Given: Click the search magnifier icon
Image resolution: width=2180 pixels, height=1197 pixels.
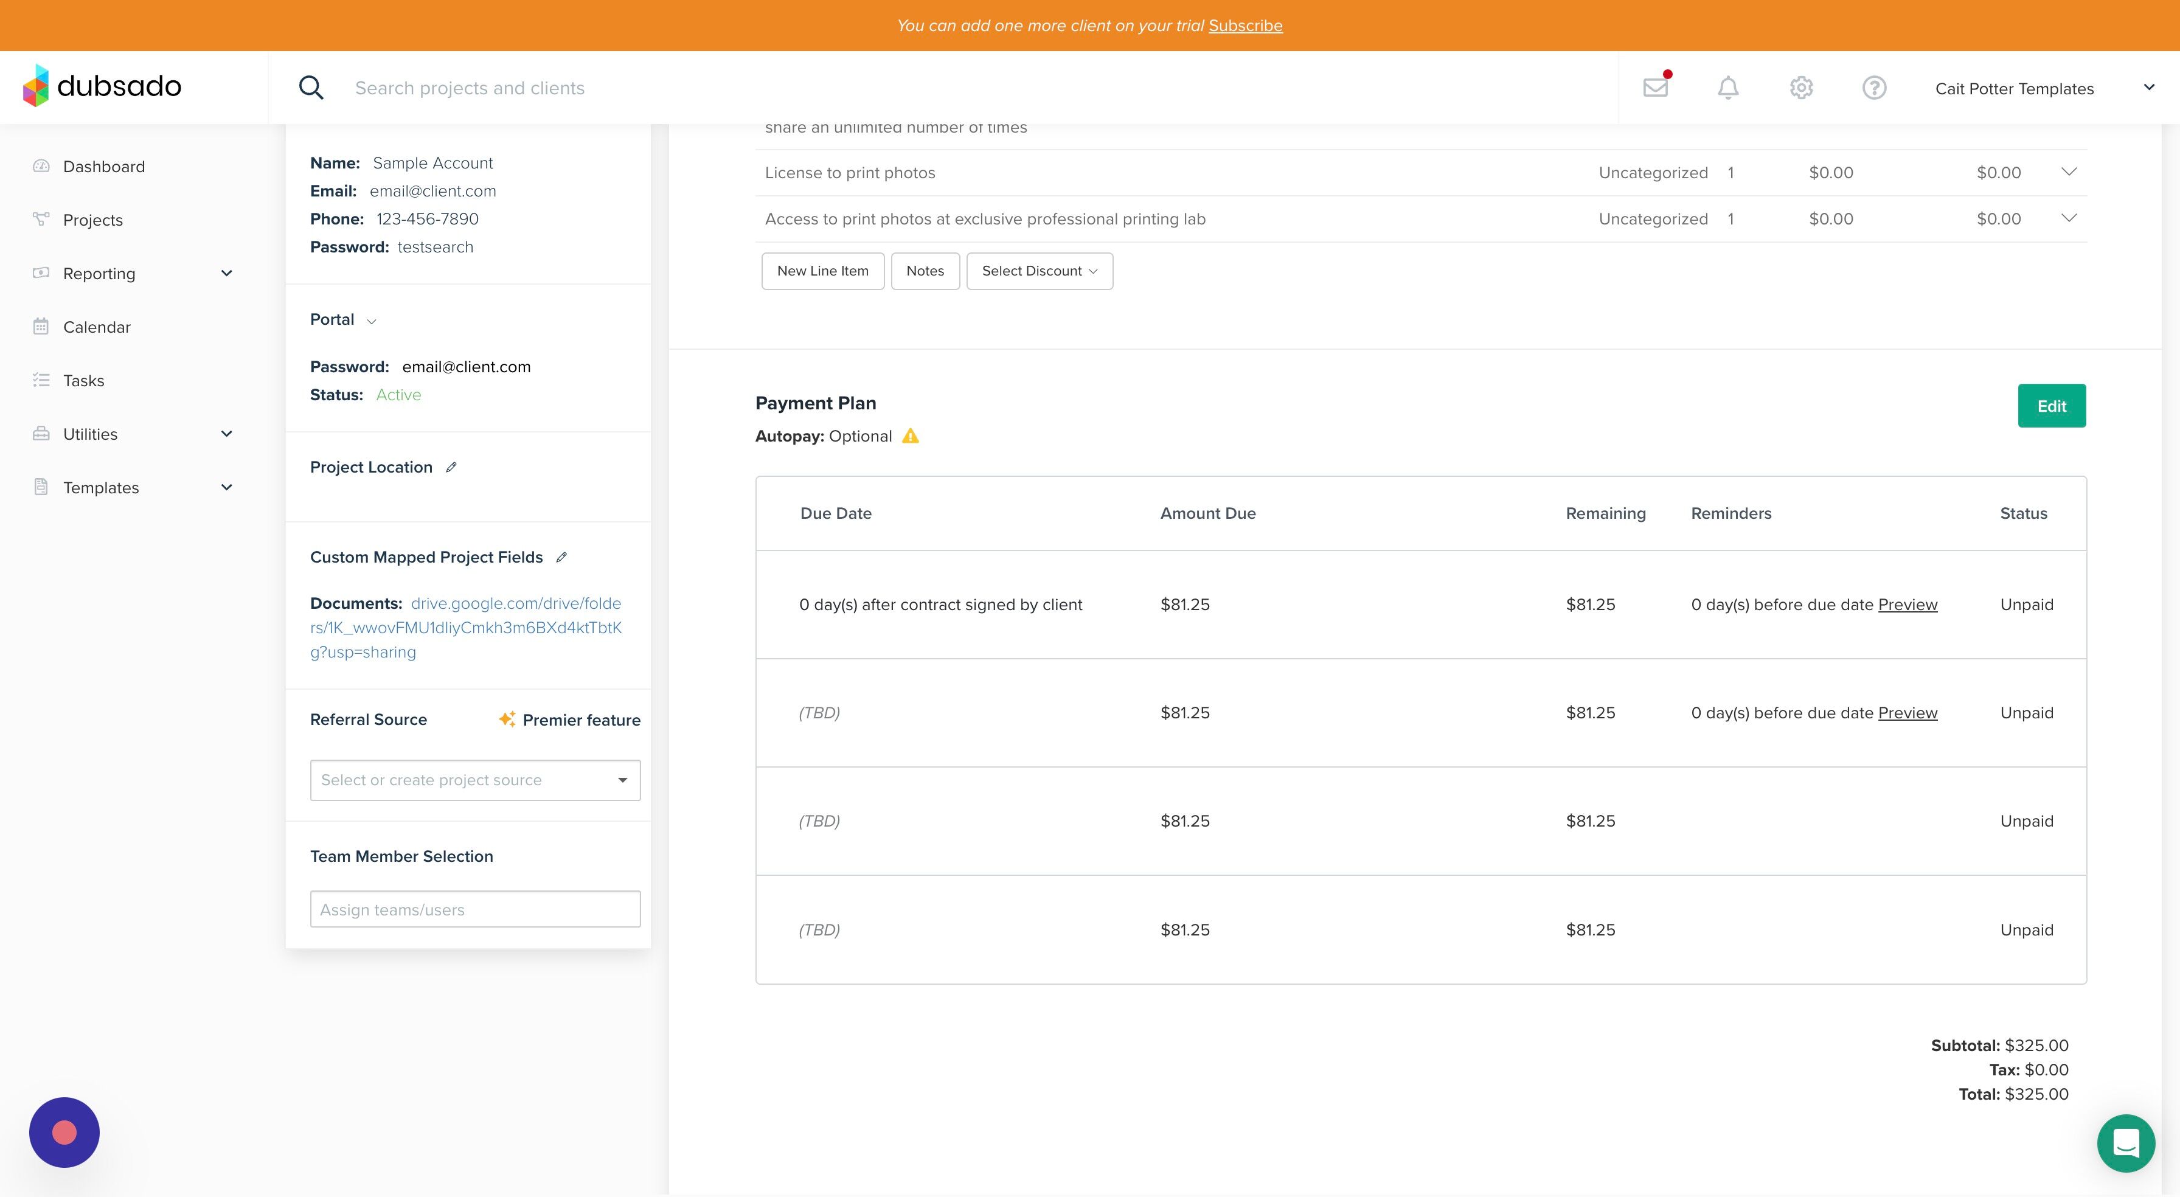Looking at the screenshot, I should click(311, 87).
